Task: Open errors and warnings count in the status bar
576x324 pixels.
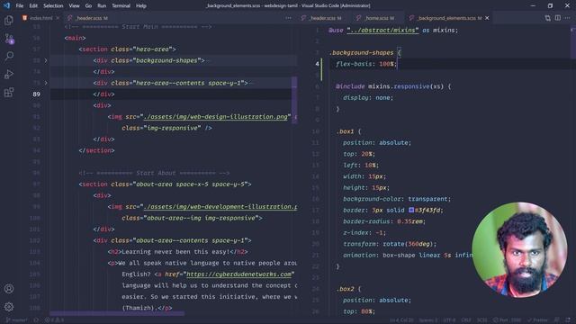Action: click(54, 320)
